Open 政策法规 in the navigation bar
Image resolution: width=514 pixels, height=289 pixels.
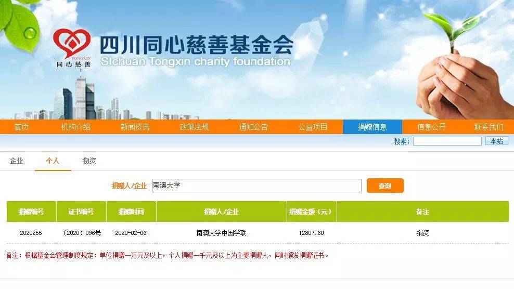tap(194, 127)
